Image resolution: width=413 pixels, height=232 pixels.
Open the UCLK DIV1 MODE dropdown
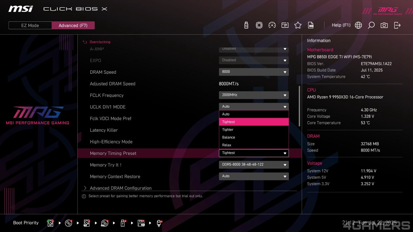tap(254, 106)
